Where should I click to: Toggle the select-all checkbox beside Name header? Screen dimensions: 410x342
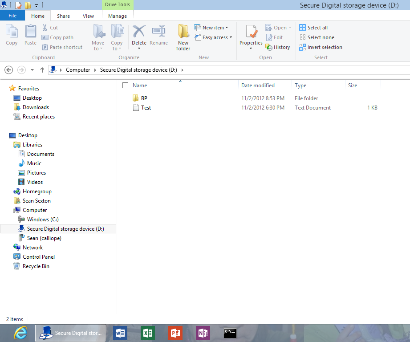[x=125, y=85]
